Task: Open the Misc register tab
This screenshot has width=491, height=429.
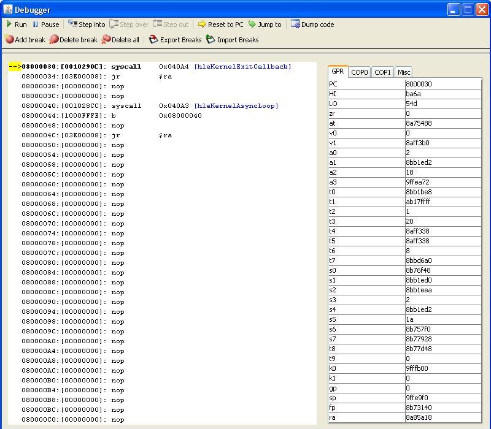Action: pyautogui.click(x=403, y=72)
